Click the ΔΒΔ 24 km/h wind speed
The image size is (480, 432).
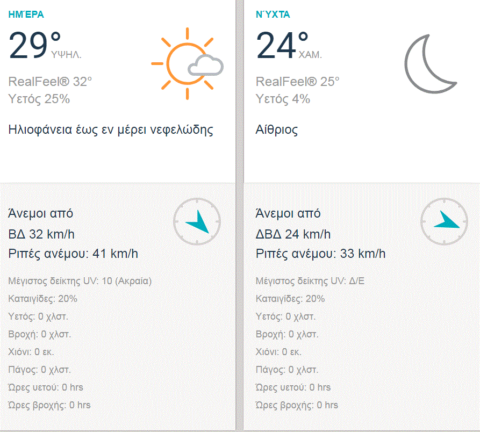[293, 234]
